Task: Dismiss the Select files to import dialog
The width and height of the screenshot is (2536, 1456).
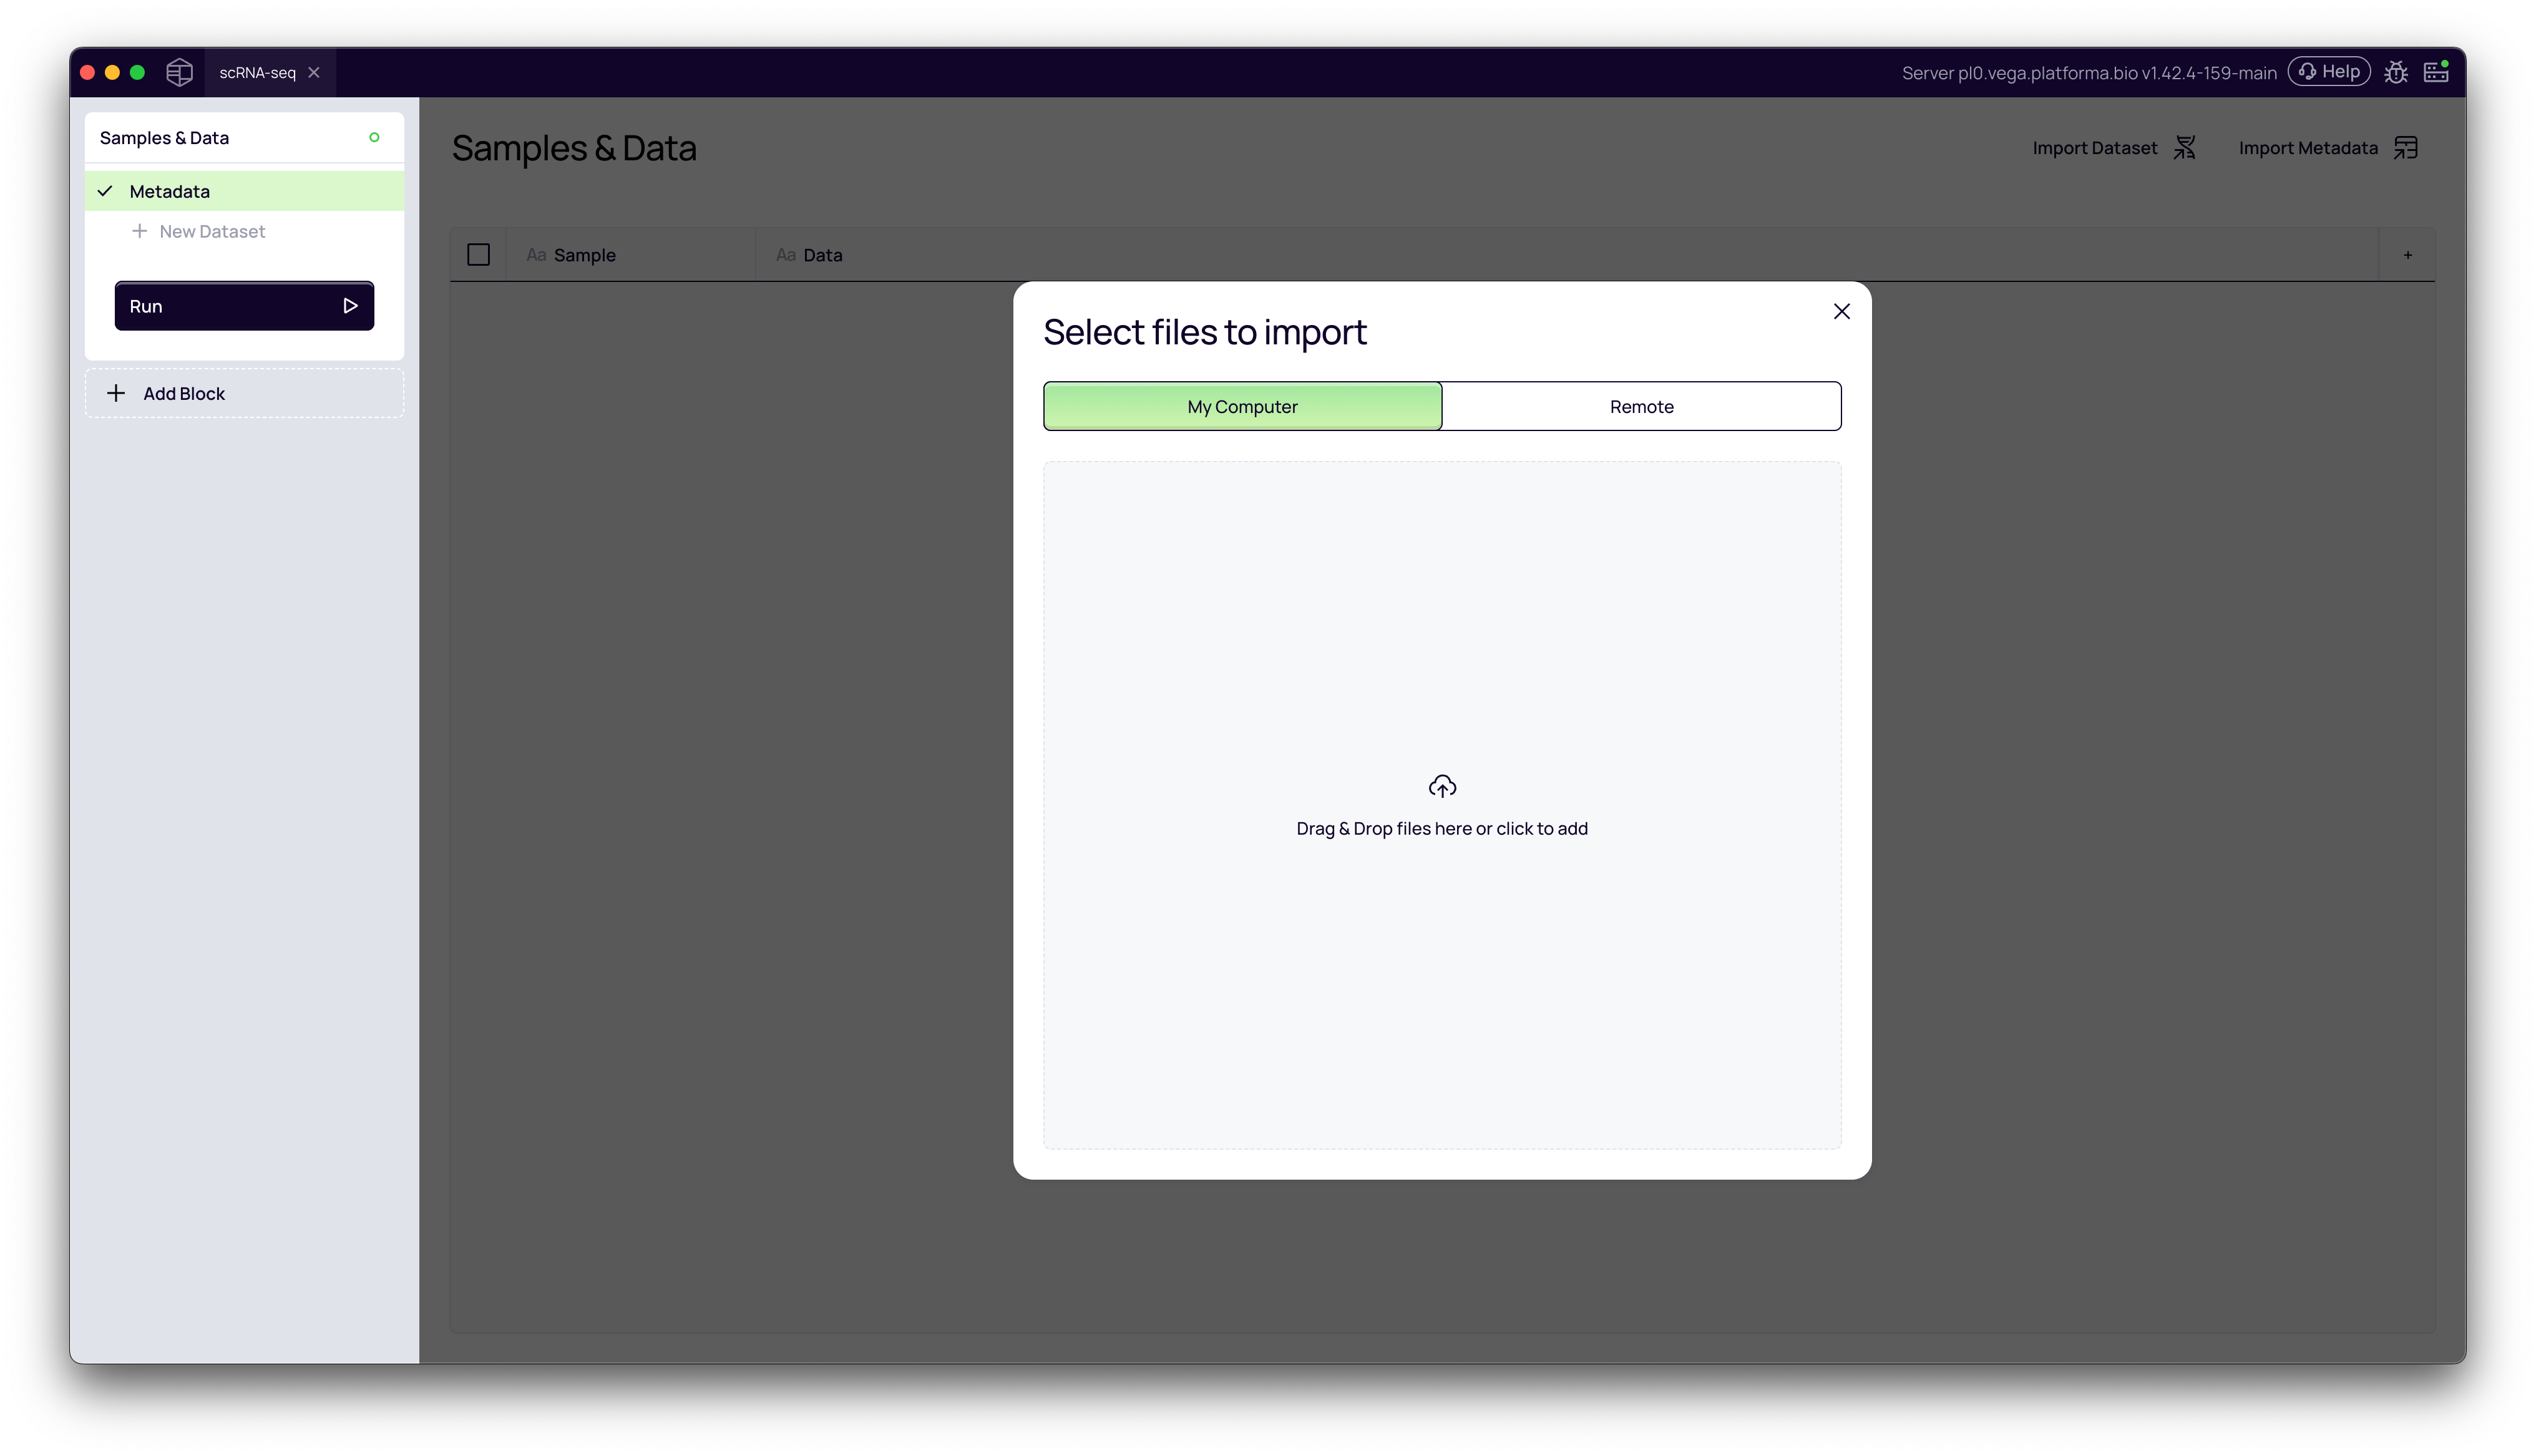Action: pyautogui.click(x=1842, y=311)
